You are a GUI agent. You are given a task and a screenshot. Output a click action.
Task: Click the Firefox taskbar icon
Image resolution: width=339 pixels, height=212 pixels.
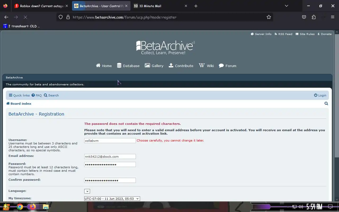point(33,207)
